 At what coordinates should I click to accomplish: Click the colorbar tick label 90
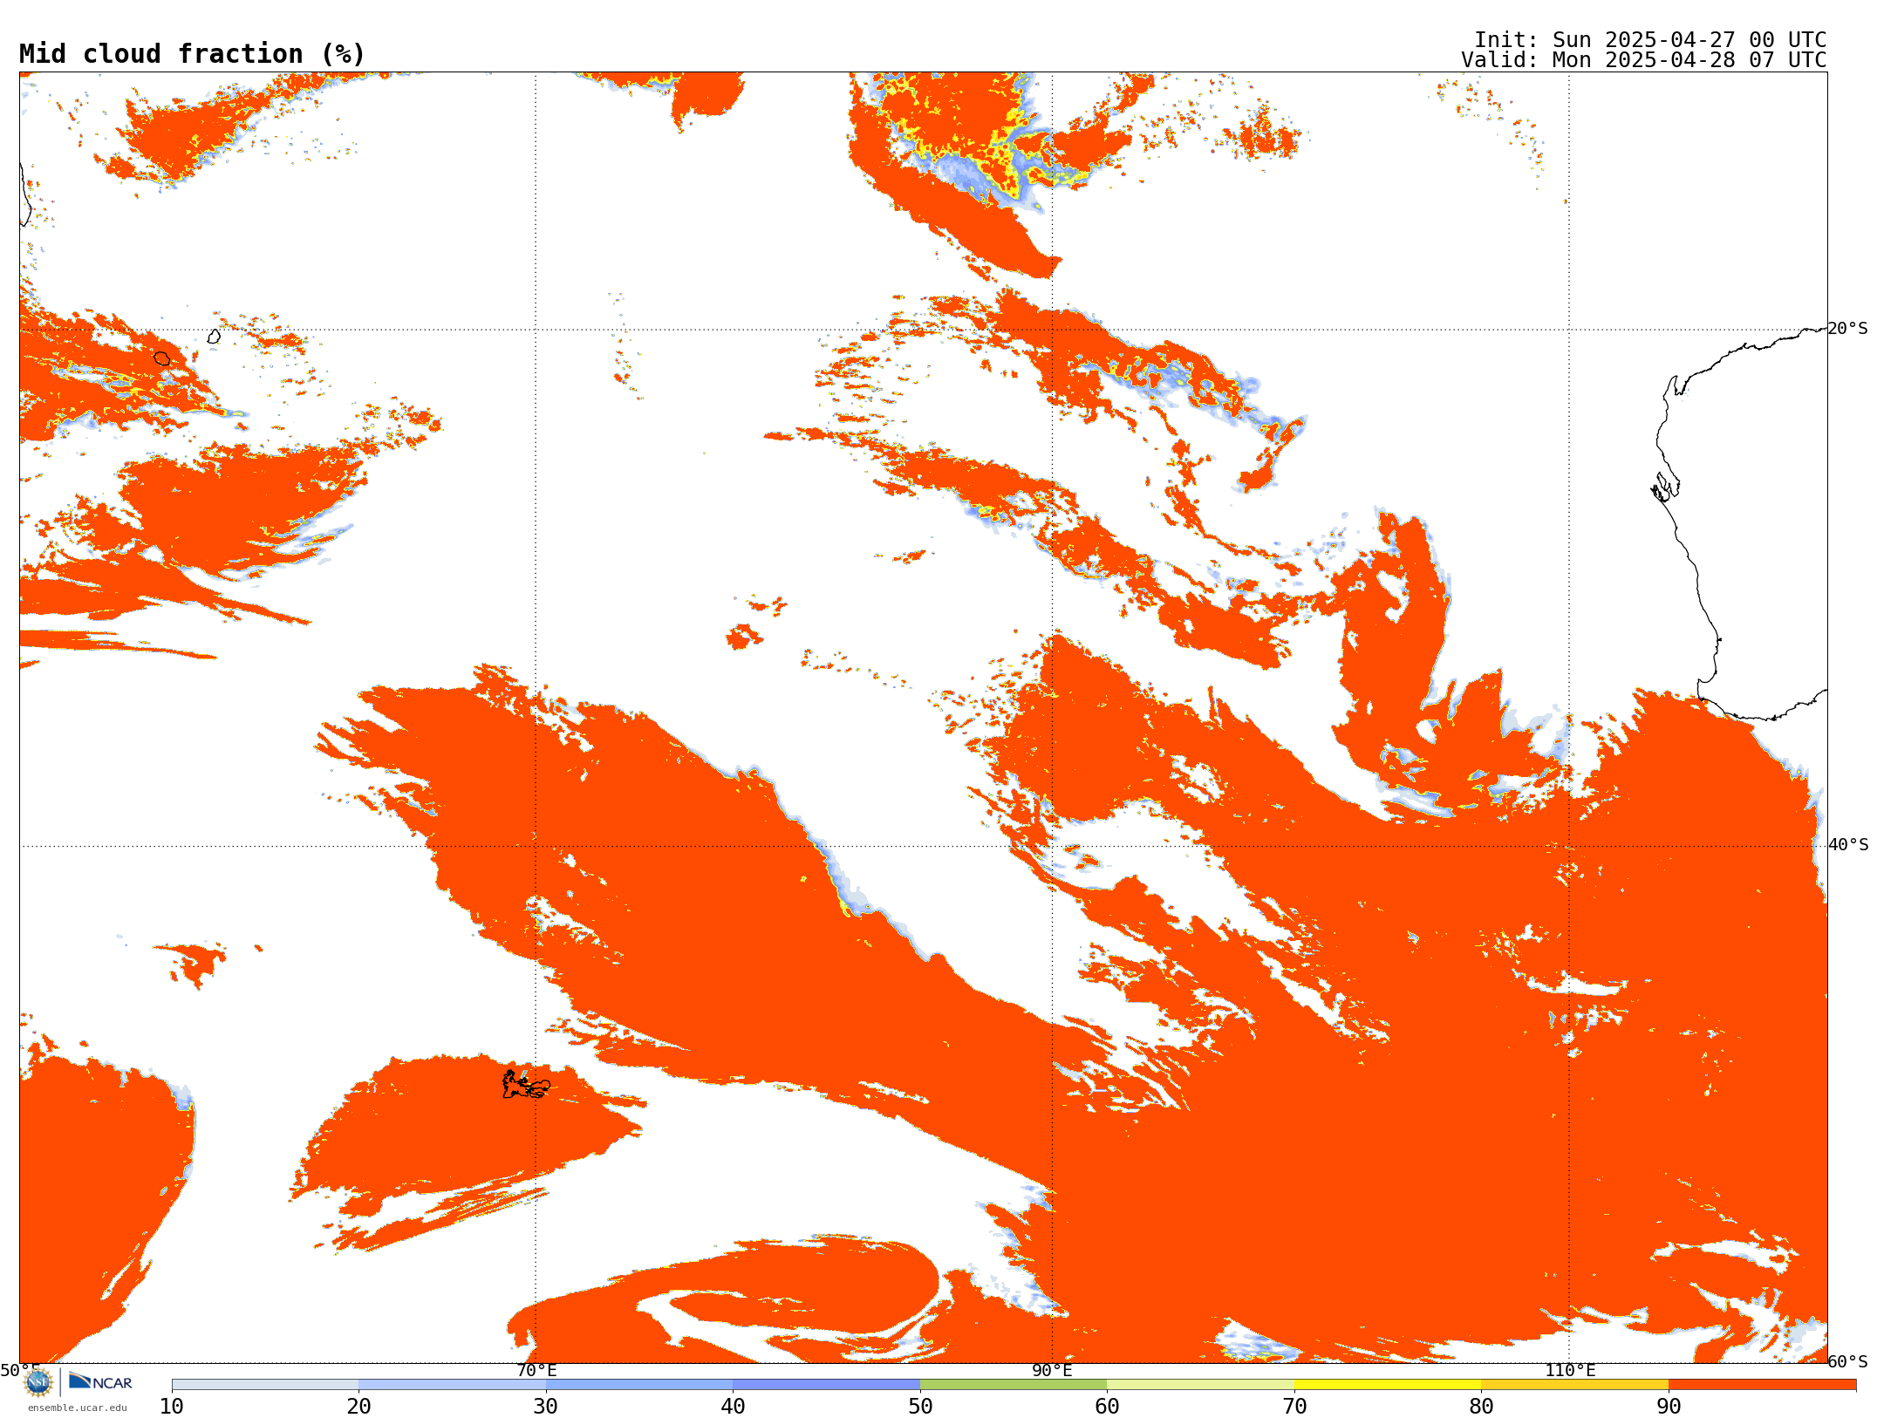click(x=1669, y=1407)
